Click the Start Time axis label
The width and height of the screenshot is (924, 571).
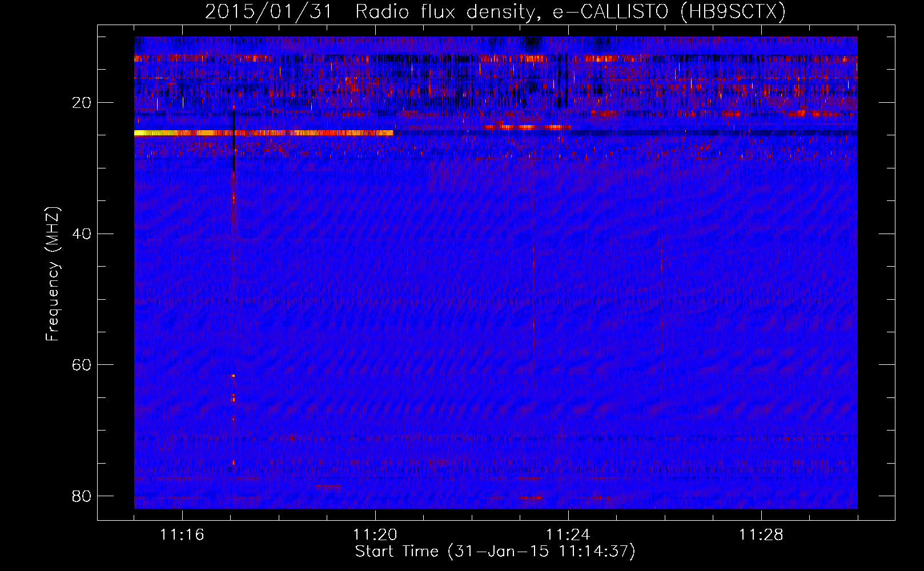495,552
